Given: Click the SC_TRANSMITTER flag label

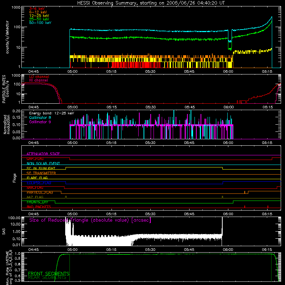Looking at the screenshot, I should [41, 173].
